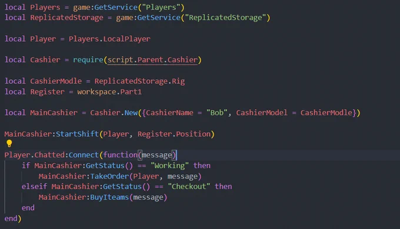This screenshot has height=229, width=400.
Task: Click the first "then" keyword after "Working"
Action: [202, 166]
